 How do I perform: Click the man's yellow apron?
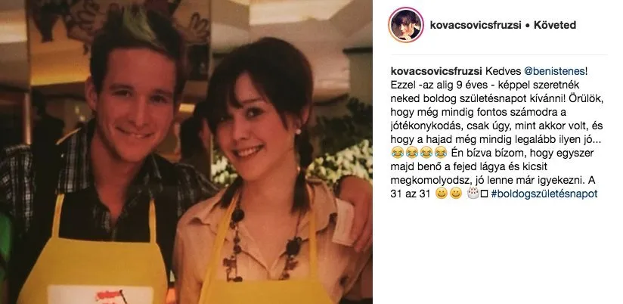(x=95, y=259)
